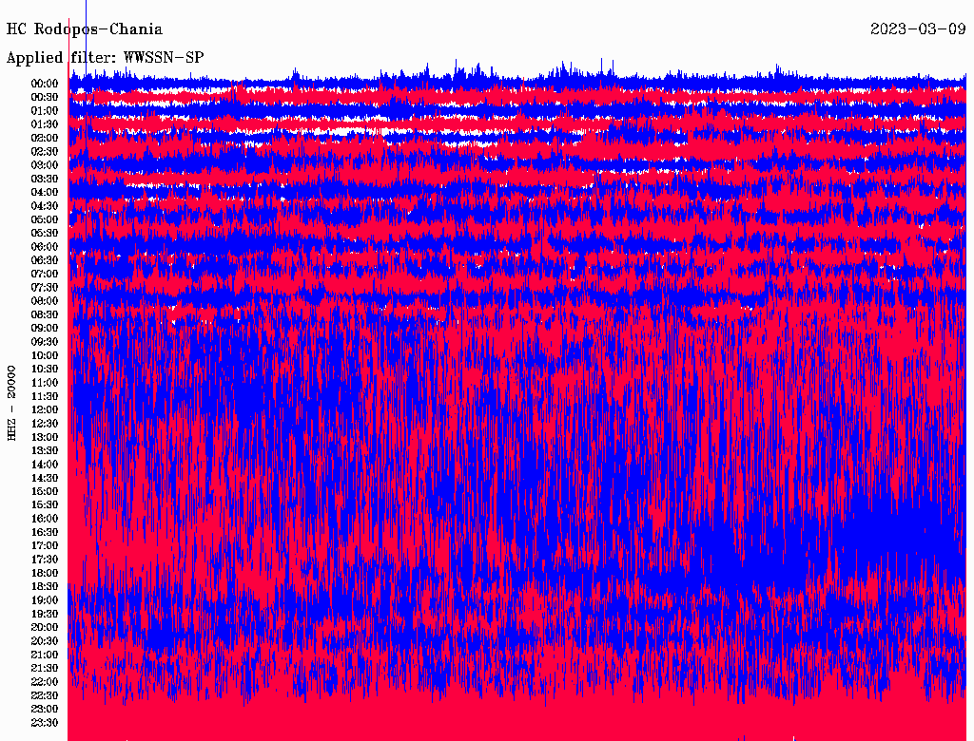Viewport: 974px width, 741px height.
Task: Pick the 01:00 trace label
Action: pos(45,111)
